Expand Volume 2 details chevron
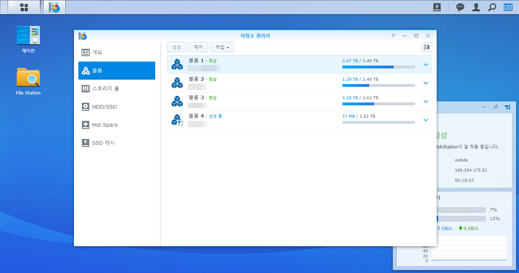This screenshot has height=273, width=519. pos(426,83)
